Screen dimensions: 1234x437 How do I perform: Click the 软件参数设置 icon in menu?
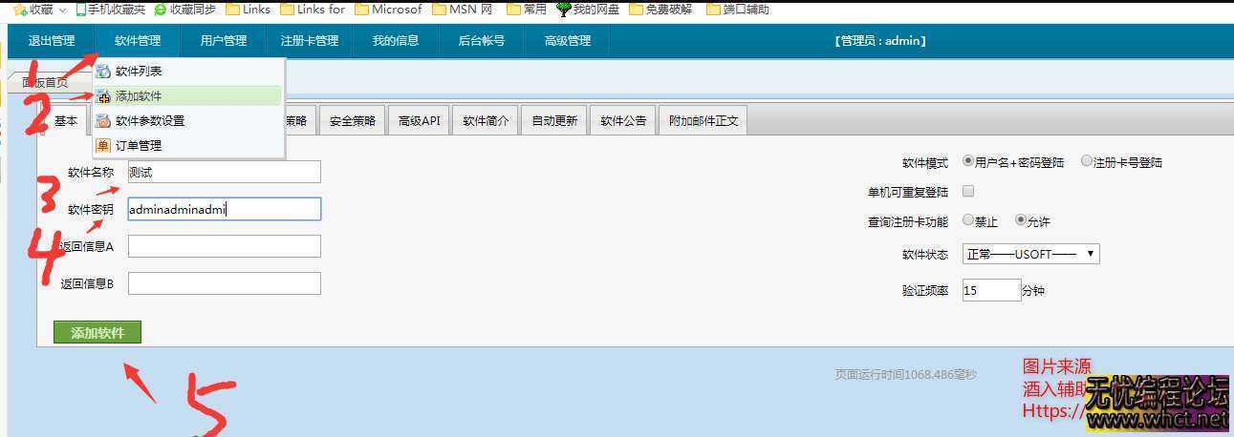[103, 121]
